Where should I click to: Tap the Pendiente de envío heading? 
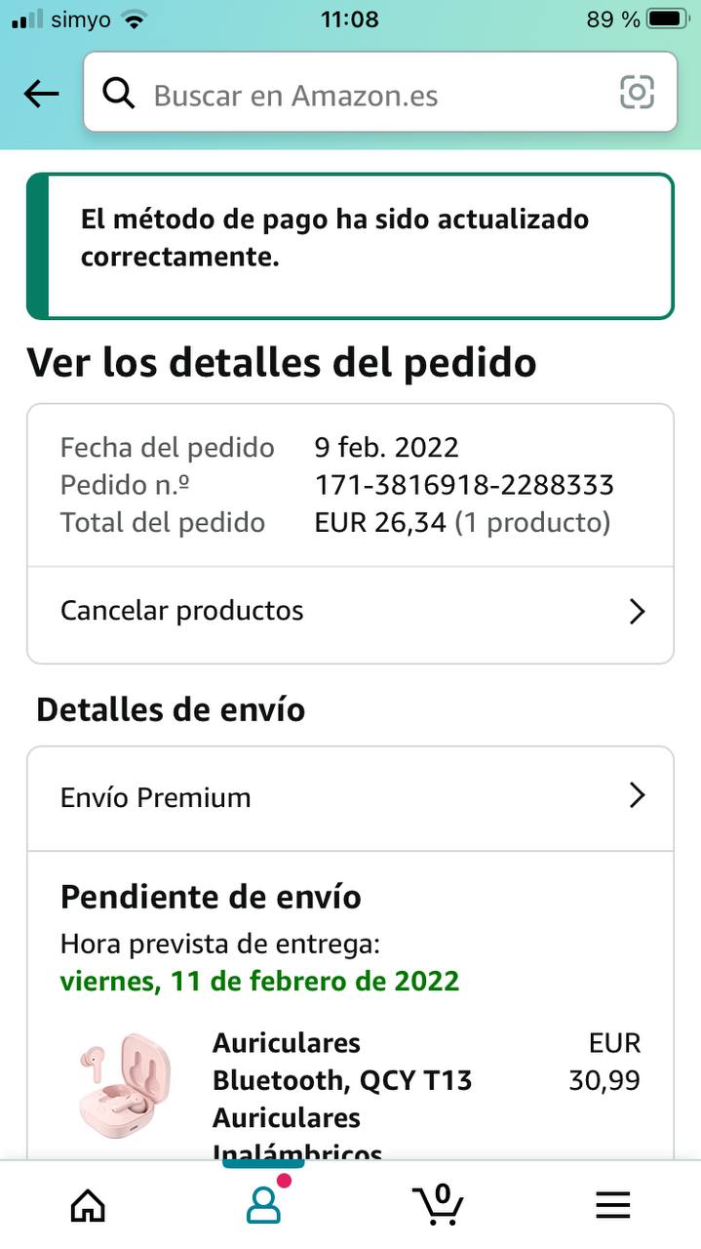211,897
